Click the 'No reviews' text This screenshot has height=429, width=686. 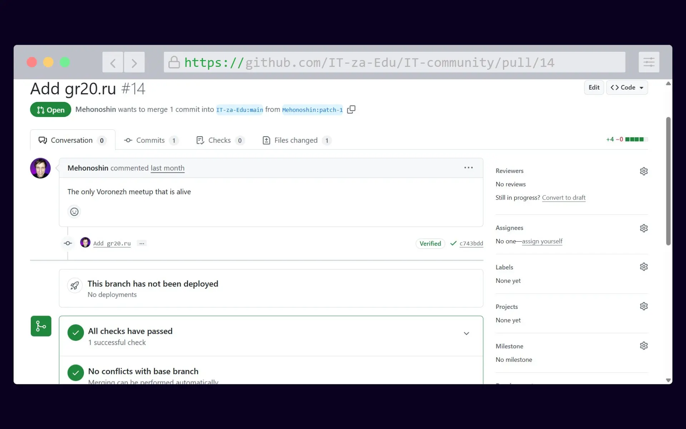511,184
